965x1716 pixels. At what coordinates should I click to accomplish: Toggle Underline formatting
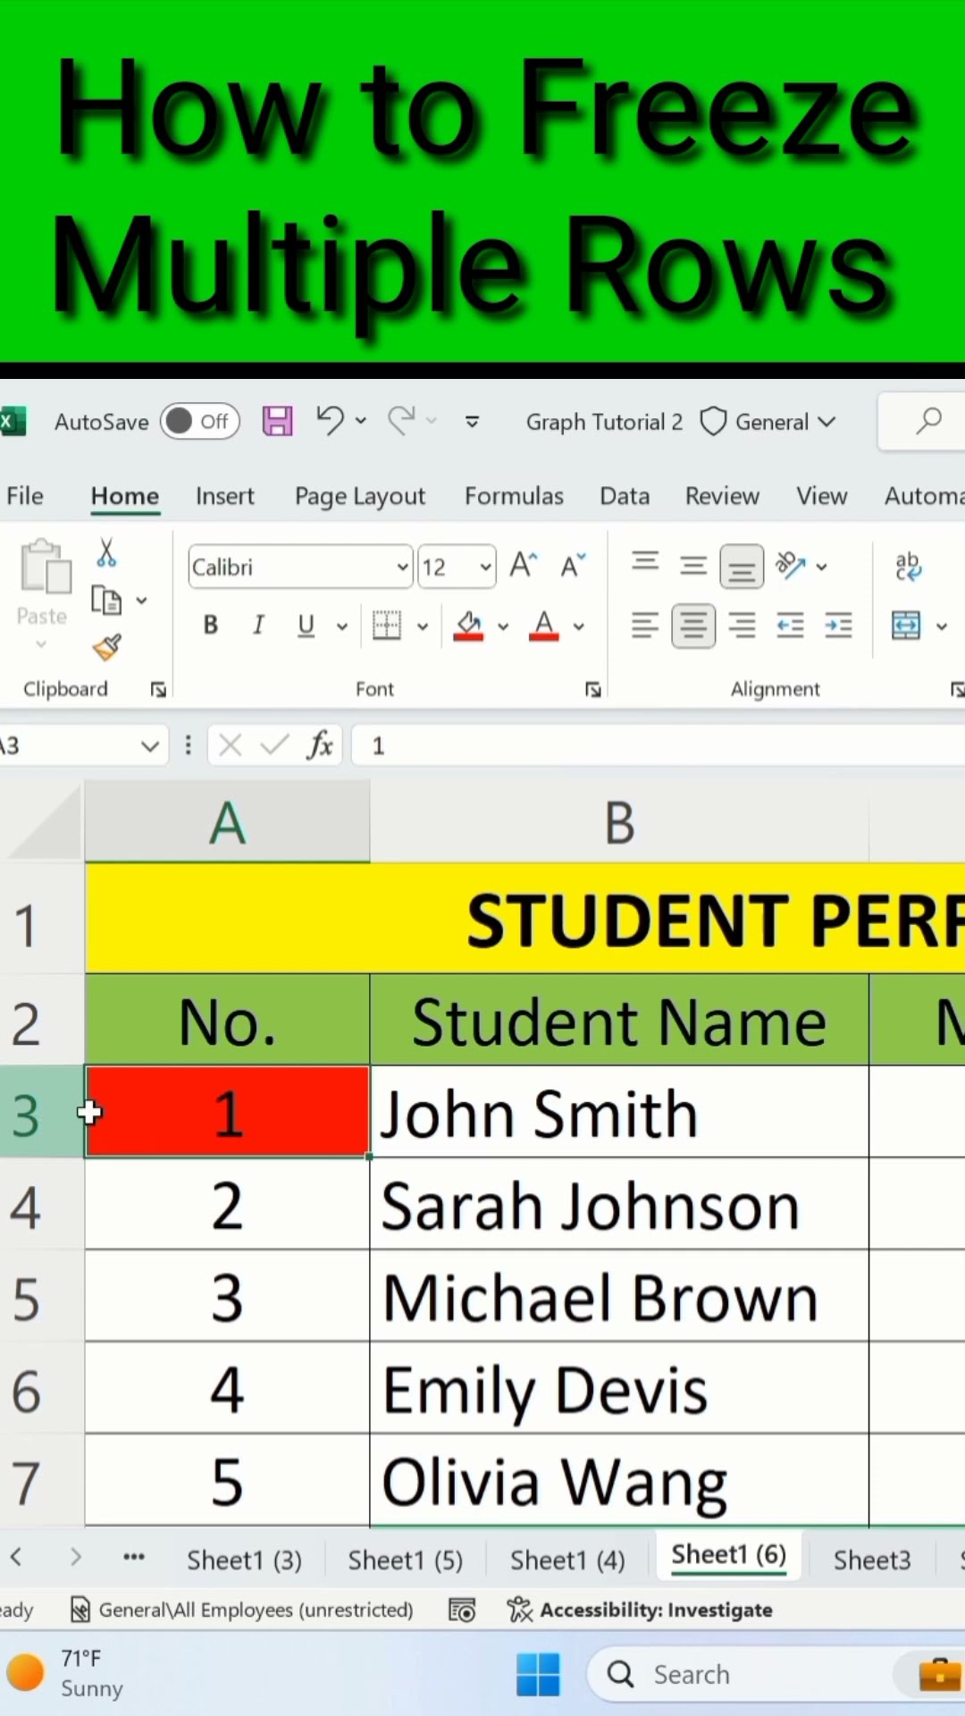pos(306,625)
